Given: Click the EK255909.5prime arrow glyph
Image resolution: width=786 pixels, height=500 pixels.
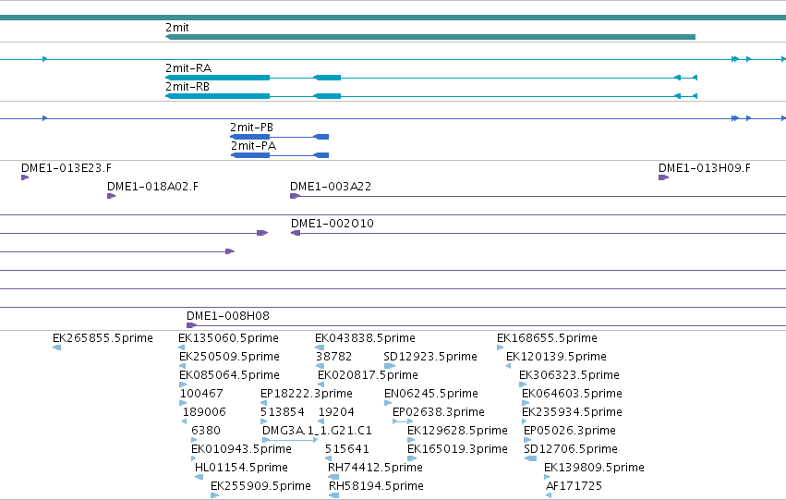Looking at the screenshot, I should (214, 495).
